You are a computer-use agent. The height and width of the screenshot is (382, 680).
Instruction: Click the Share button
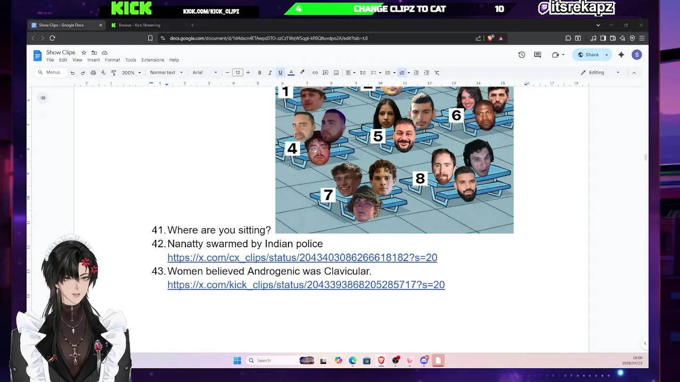coord(588,55)
